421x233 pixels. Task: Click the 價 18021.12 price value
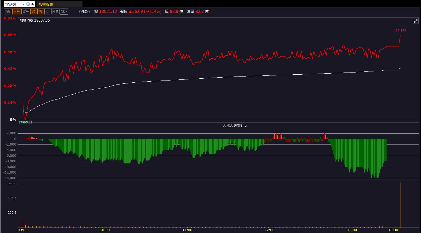coord(105,11)
